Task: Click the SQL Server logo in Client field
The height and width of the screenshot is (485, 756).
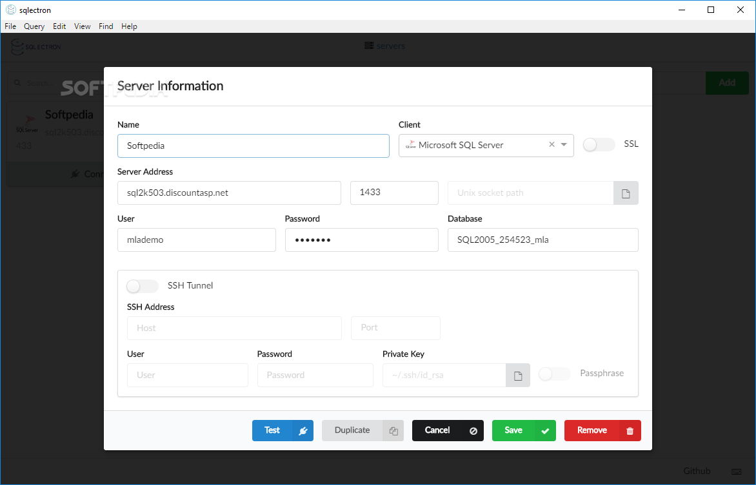Action: point(411,145)
